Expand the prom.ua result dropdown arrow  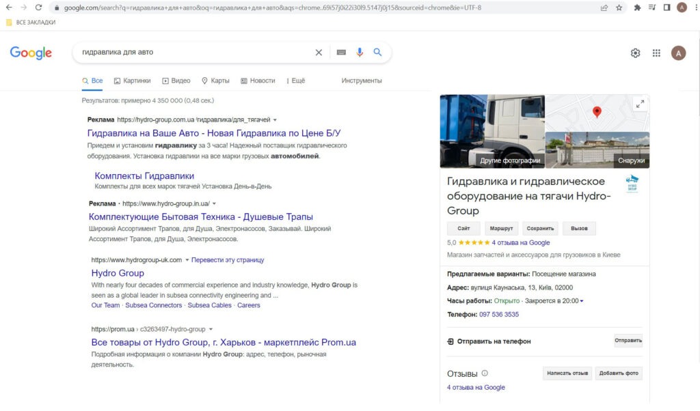tap(211, 330)
